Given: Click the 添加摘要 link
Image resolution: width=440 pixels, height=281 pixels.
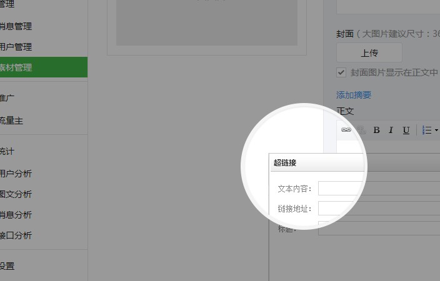Looking at the screenshot, I should coord(354,95).
